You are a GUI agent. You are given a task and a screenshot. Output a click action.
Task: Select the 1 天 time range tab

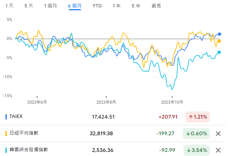point(10,6)
